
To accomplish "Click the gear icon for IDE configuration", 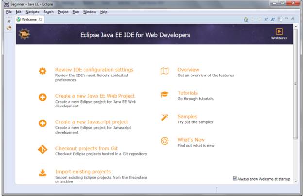I will click(x=43, y=71).
